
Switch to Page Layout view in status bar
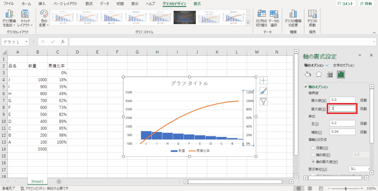[x=310, y=188]
